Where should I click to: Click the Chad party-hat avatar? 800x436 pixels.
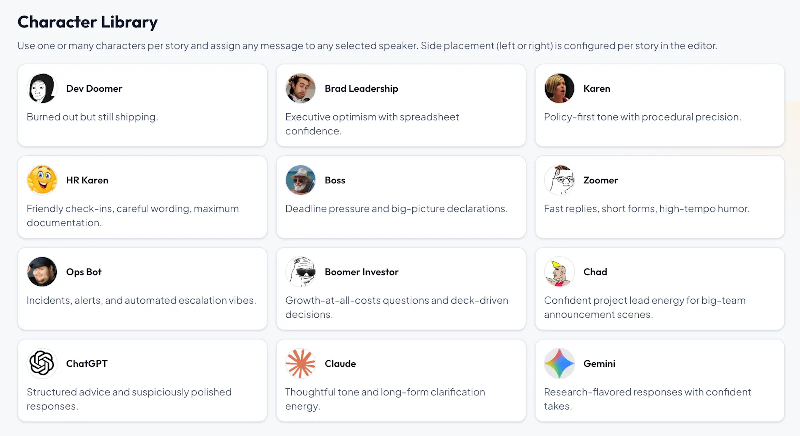point(559,272)
